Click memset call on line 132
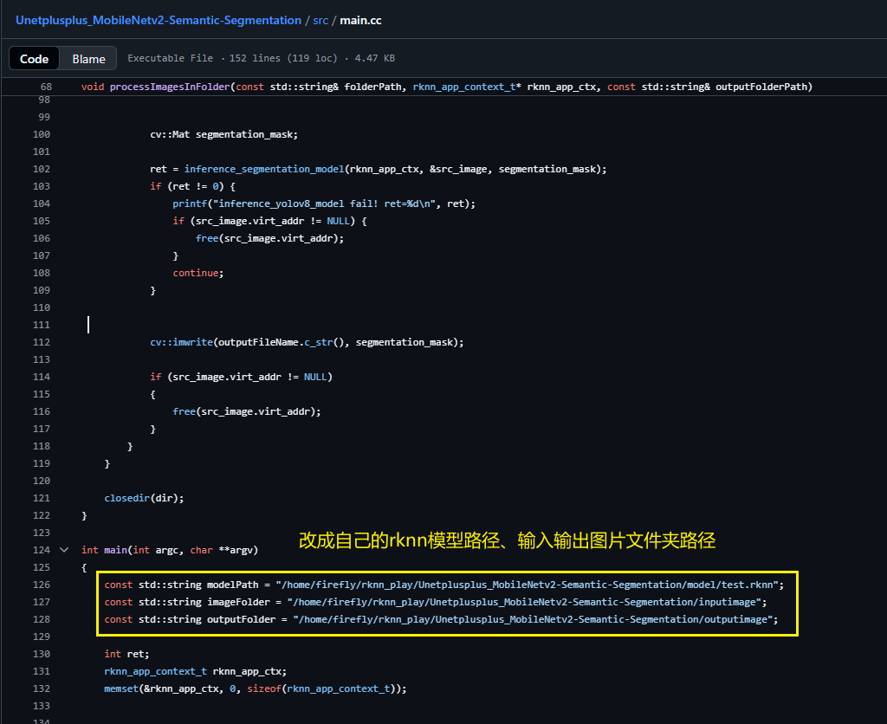The image size is (887, 724). 121,688
